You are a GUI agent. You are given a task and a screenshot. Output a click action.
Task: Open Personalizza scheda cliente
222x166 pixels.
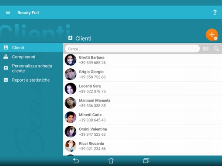31,68
